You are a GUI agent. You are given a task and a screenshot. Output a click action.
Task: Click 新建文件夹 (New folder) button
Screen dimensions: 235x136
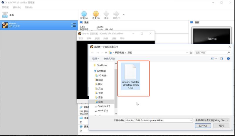[110, 59]
